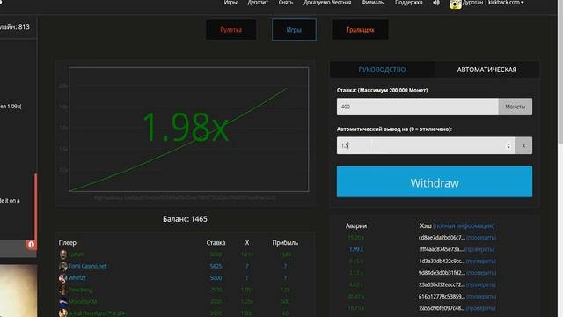Screen dimensions: 563x317
Task: Verify the hash 2a55d9bfe097c48 via проверить
Action: tap(481, 308)
